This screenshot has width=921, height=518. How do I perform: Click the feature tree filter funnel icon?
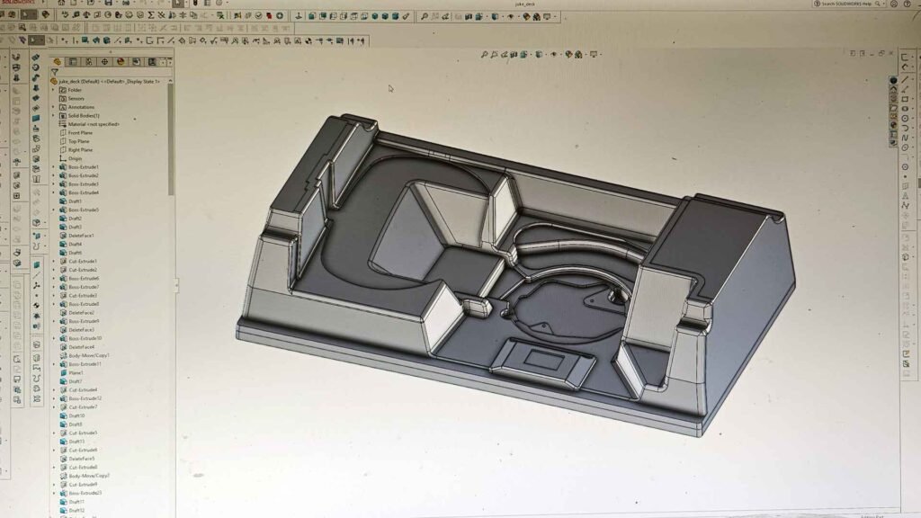coord(55,73)
